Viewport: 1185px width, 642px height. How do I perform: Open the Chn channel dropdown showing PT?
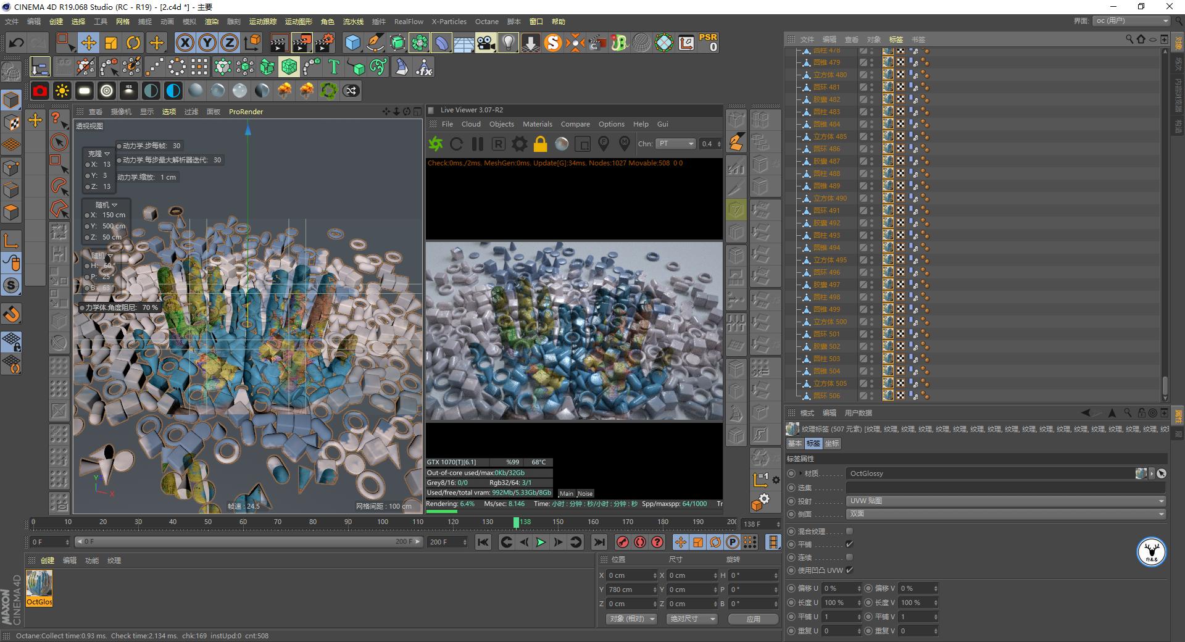coord(676,144)
